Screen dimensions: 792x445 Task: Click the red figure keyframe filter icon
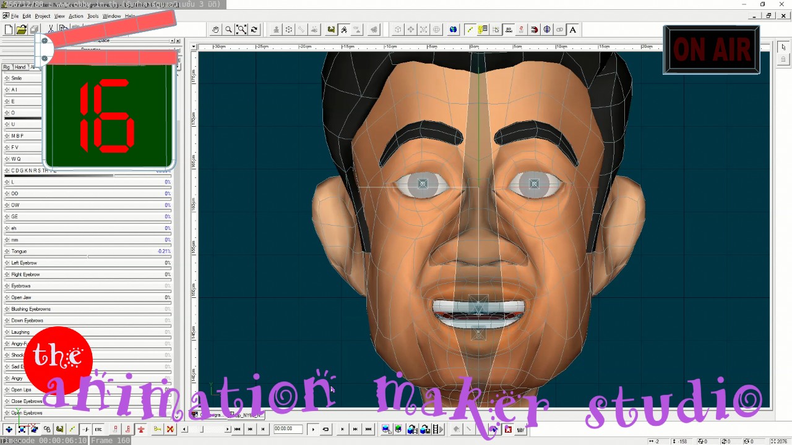141,429
